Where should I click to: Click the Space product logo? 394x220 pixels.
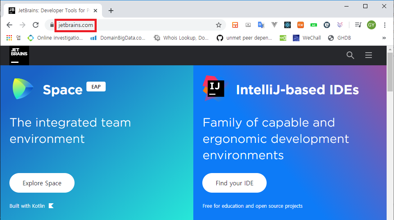pyautogui.click(x=23, y=89)
